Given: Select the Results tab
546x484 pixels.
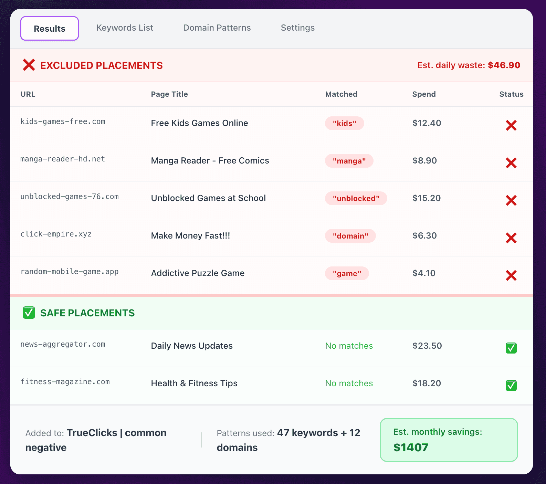Looking at the screenshot, I should pyautogui.click(x=50, y=29).
